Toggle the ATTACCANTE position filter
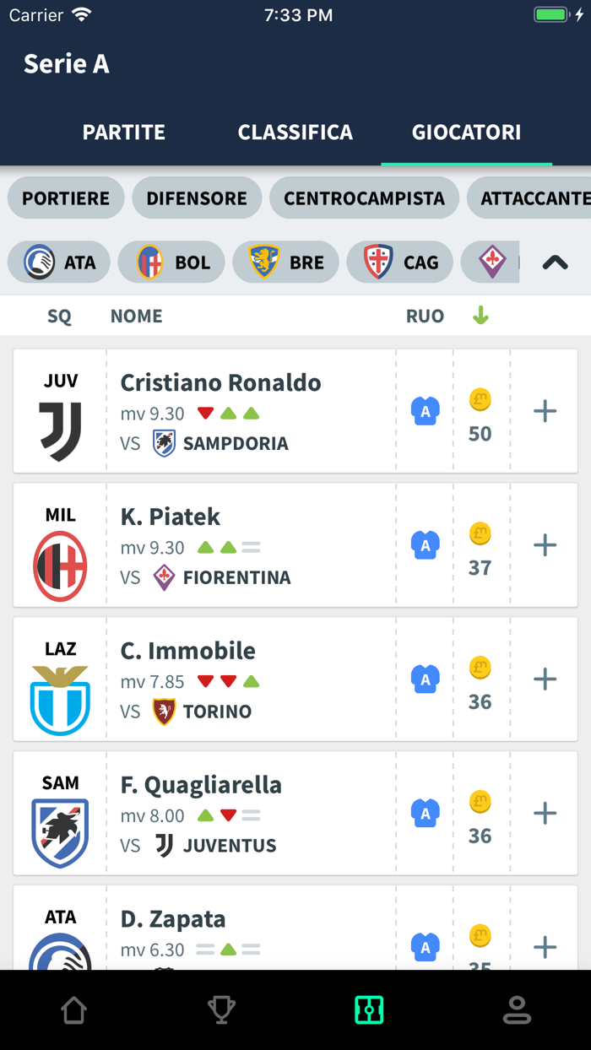This screenshot has height=1050, width=591. (540, 198)
